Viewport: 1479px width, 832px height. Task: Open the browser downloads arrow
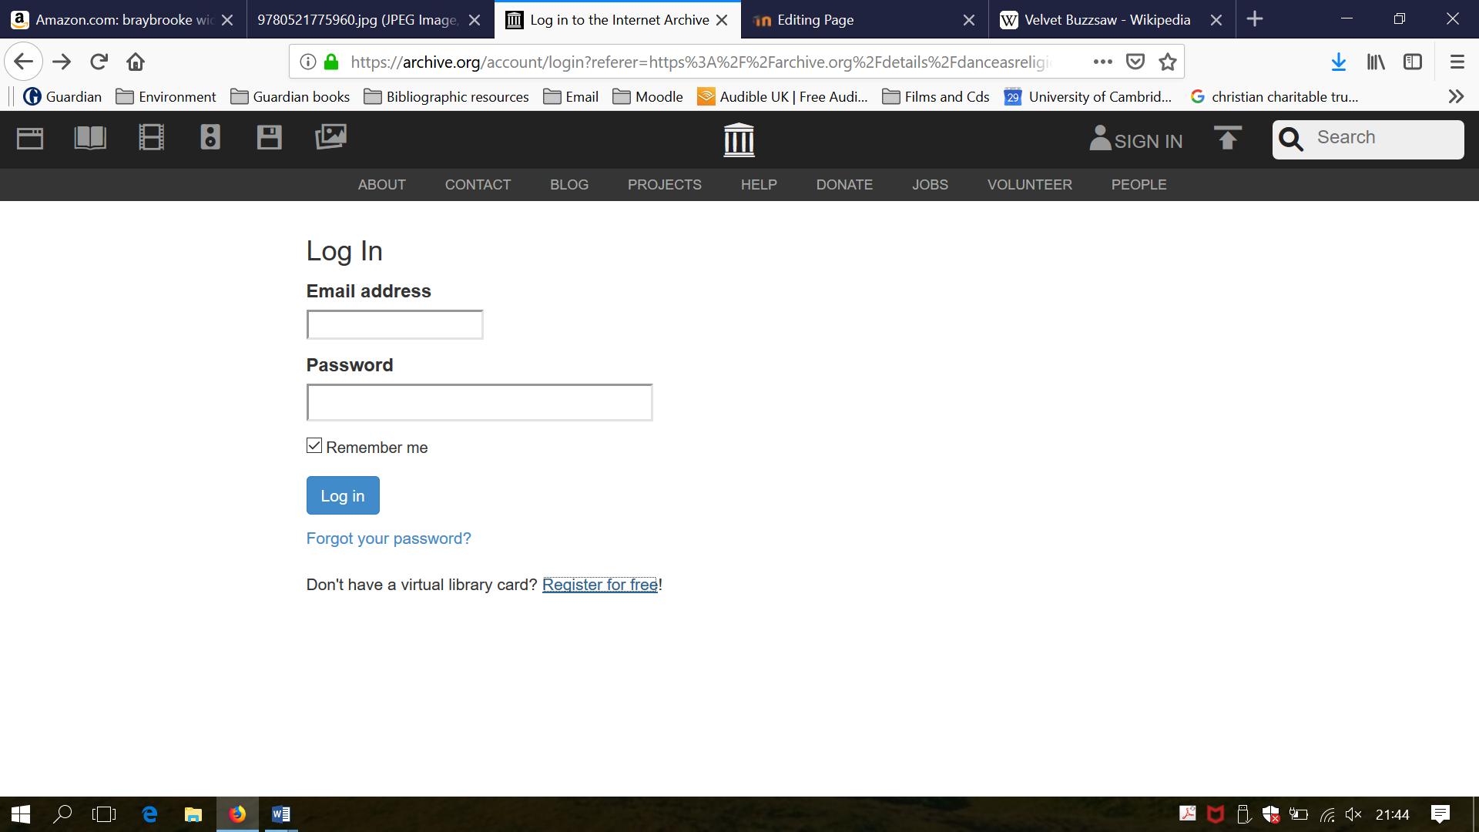click(1340, 62)
